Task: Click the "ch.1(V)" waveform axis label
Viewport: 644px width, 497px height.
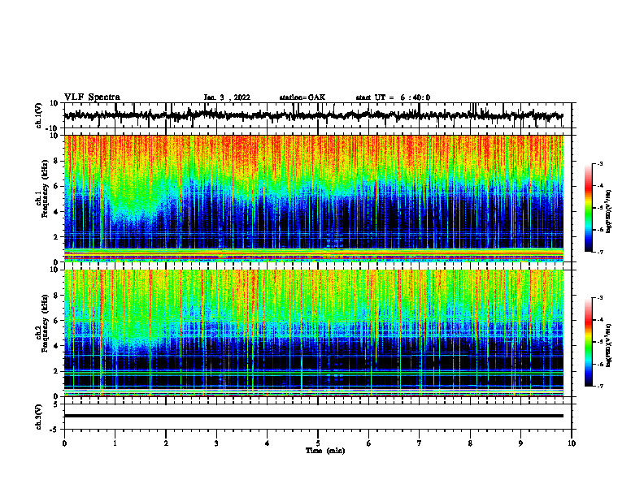Action: pos(39,115)
